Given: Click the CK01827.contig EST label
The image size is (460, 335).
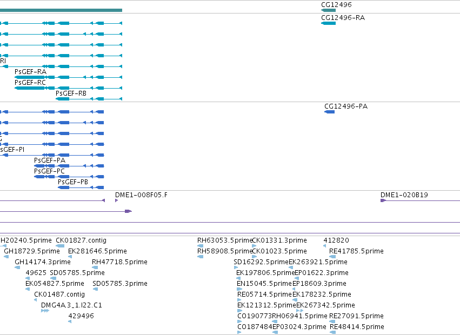Looking at the screenshot, I should 81,240.
